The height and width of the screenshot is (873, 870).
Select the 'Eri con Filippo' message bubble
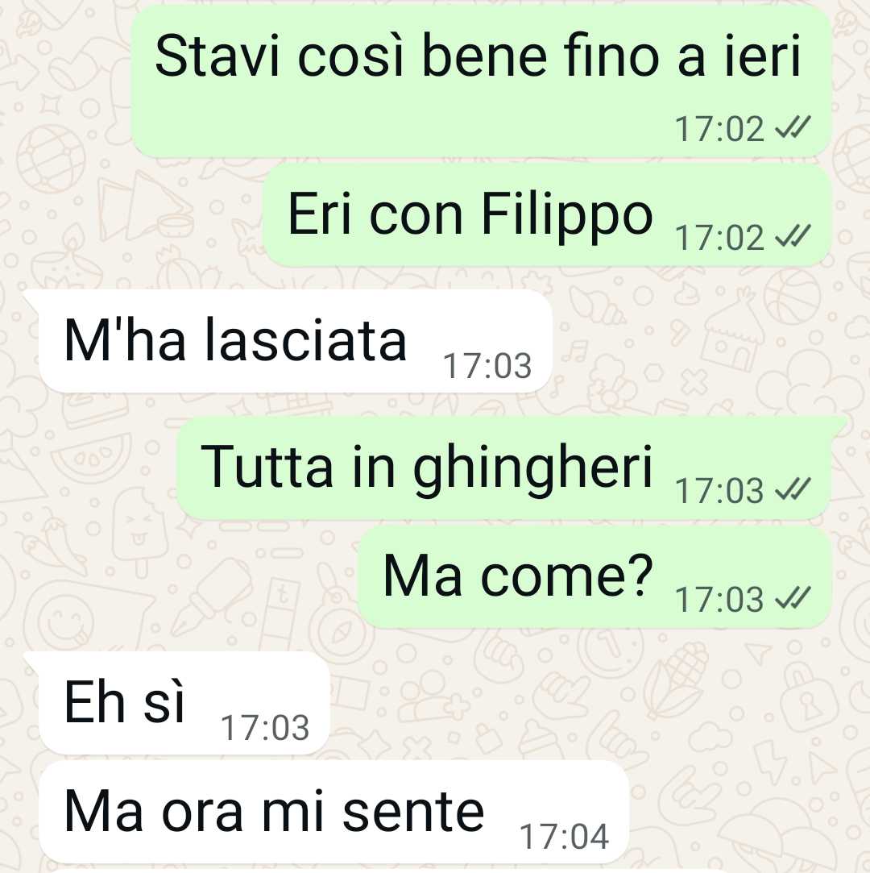click(547, 214)
